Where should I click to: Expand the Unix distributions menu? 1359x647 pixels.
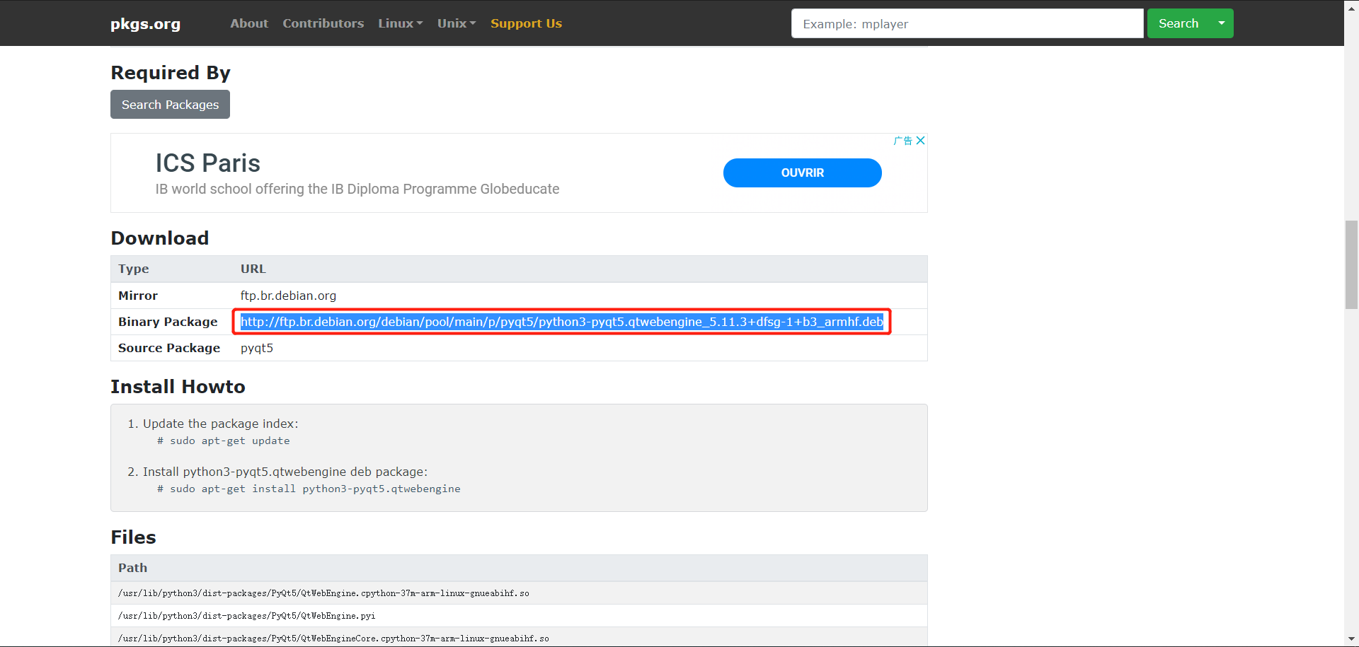pos(455,23)
